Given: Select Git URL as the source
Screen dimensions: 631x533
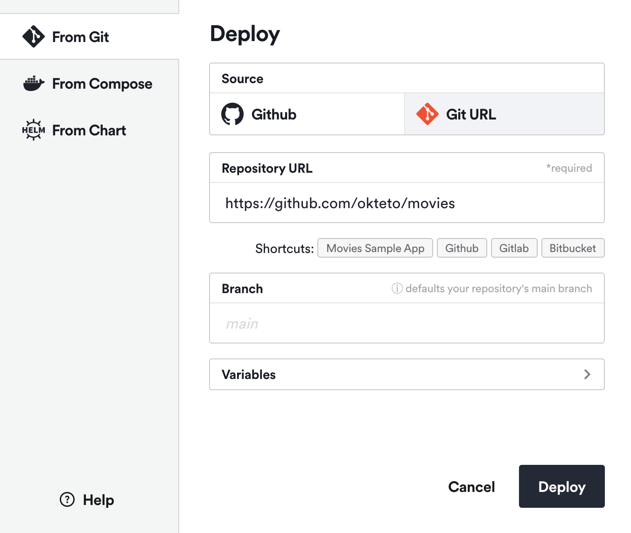Looking at the screenshot, I should [504, 114].
